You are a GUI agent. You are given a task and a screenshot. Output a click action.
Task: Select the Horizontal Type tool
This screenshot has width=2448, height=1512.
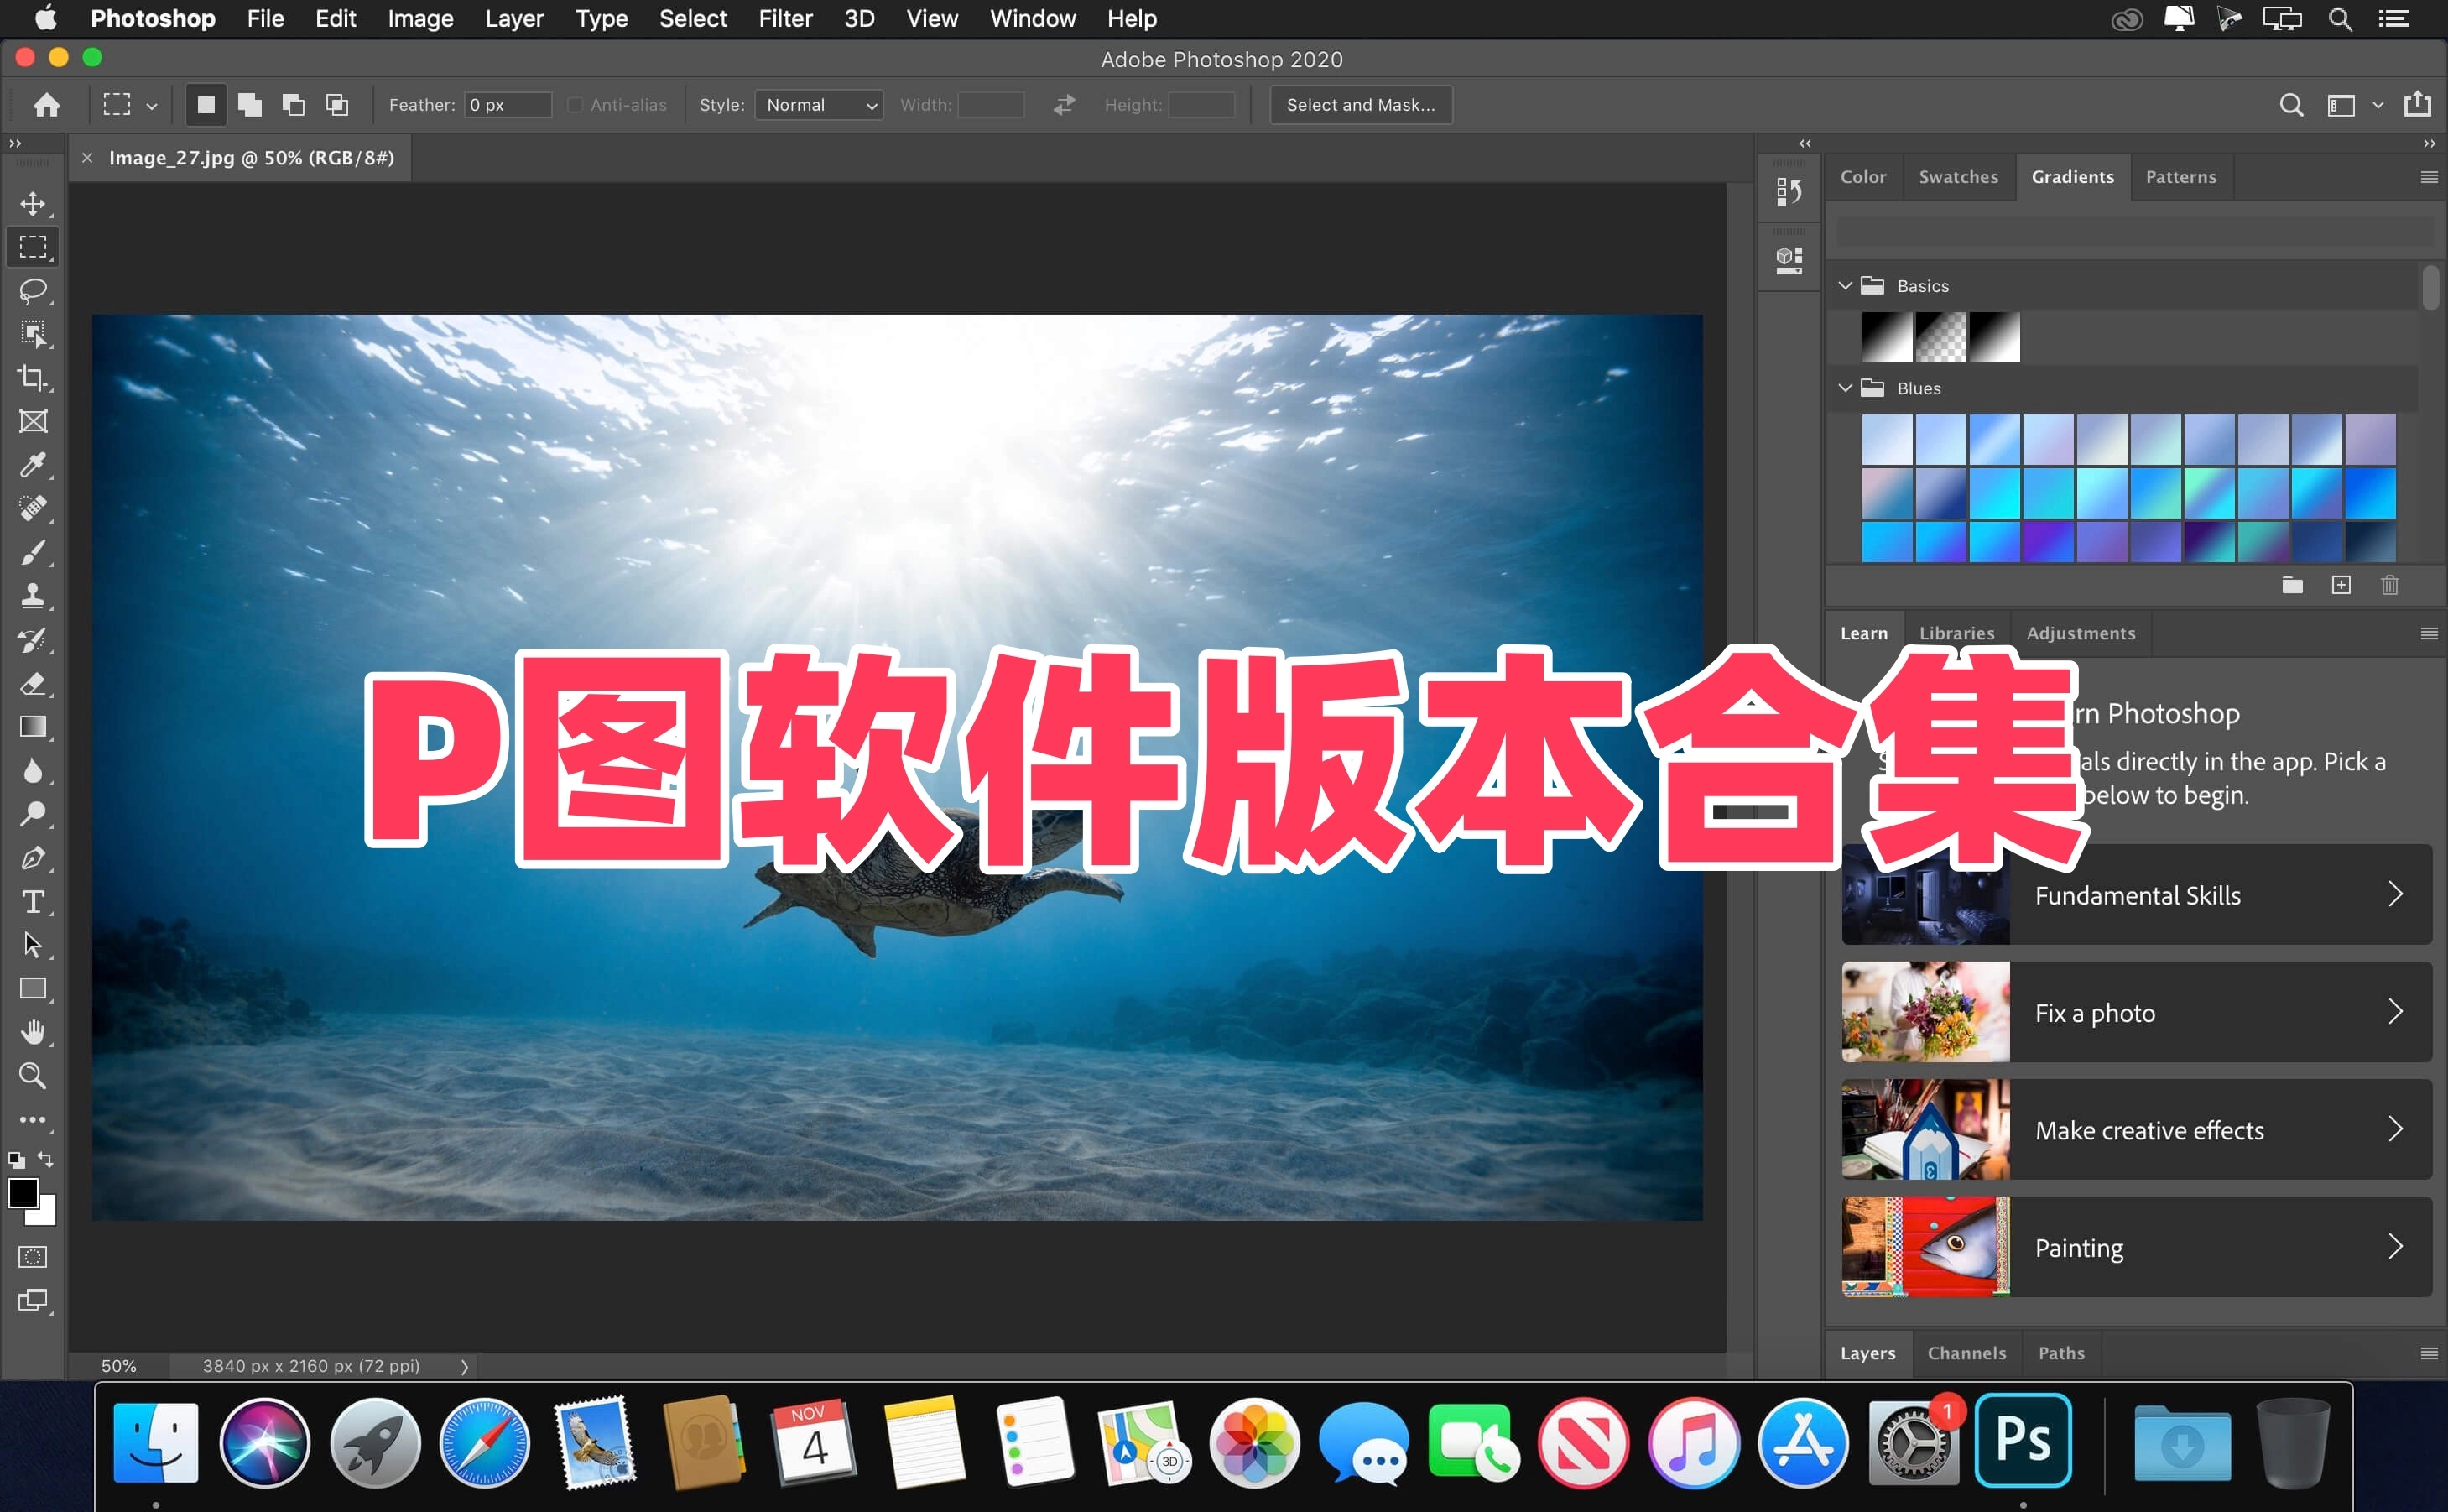tap(33, 902)
